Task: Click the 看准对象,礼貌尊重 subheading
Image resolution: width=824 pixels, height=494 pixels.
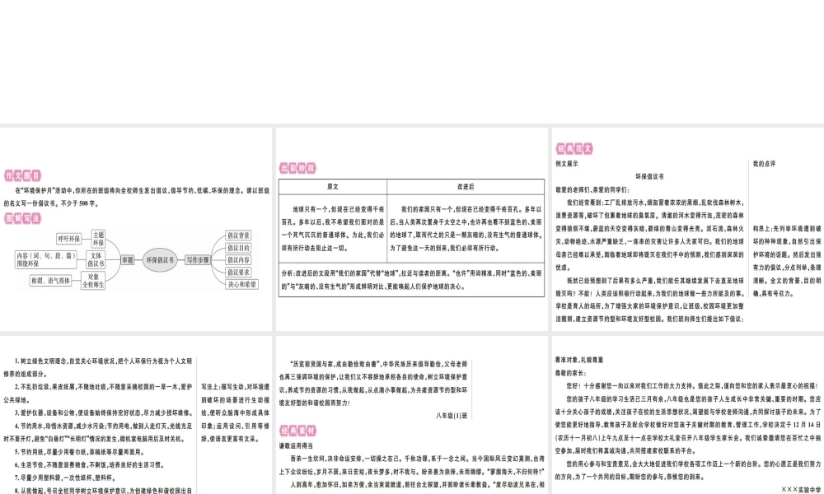Action: point(579,360)
